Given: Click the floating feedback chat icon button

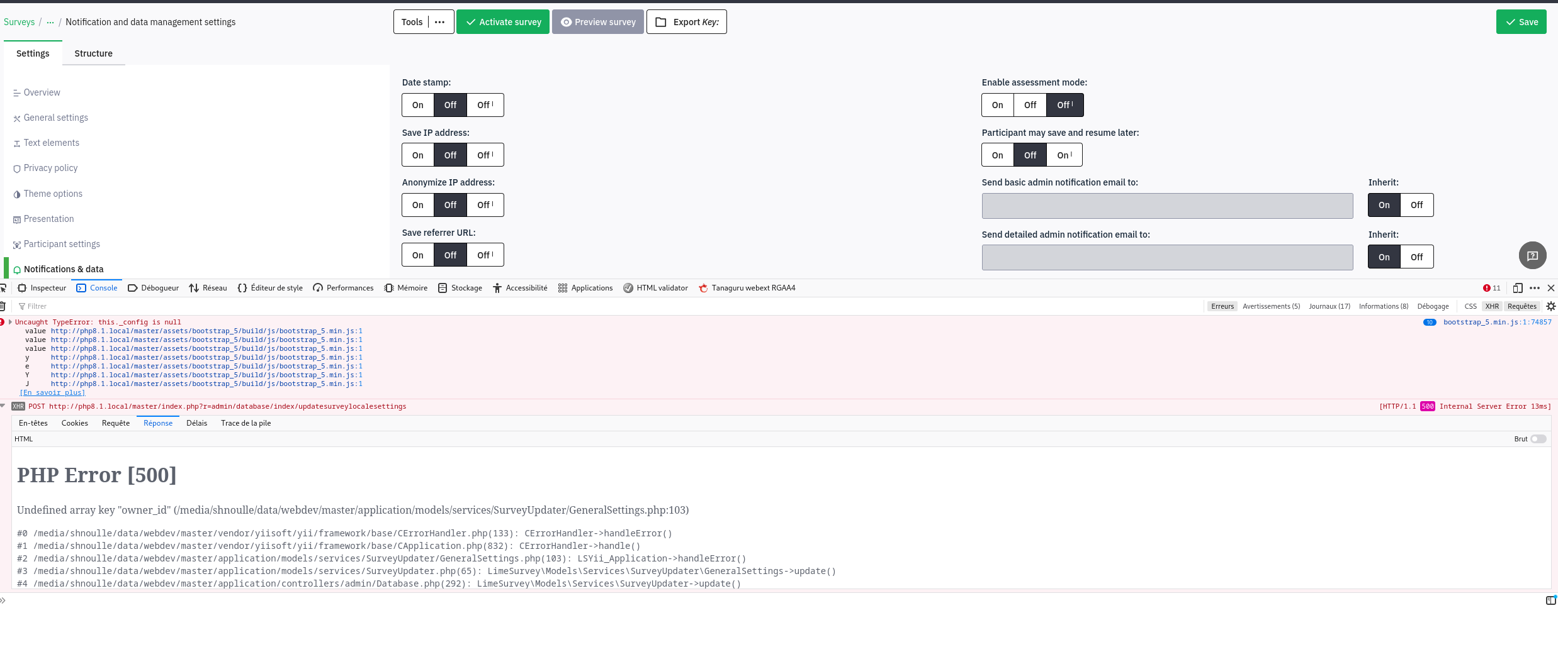Looking at the screenshot, I should click(1532, 256).
